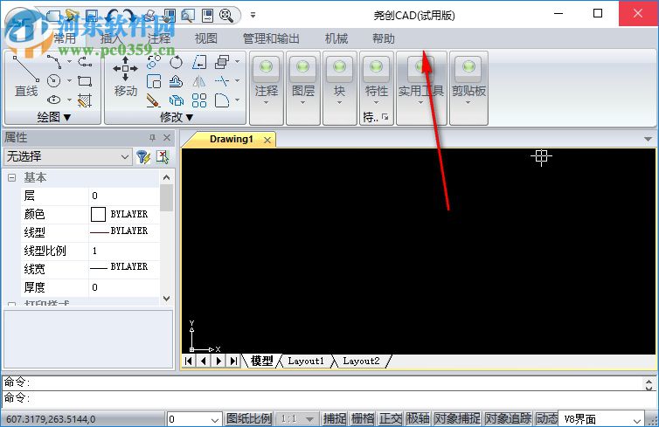
Task: Switch to the Layout2 tab
Action: point(361,362)
